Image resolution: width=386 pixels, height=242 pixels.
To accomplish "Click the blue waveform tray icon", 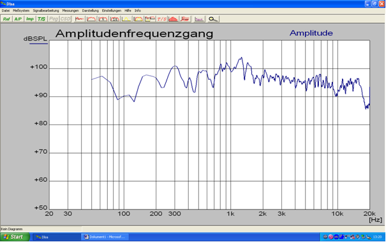I will [x=336, y=237].
